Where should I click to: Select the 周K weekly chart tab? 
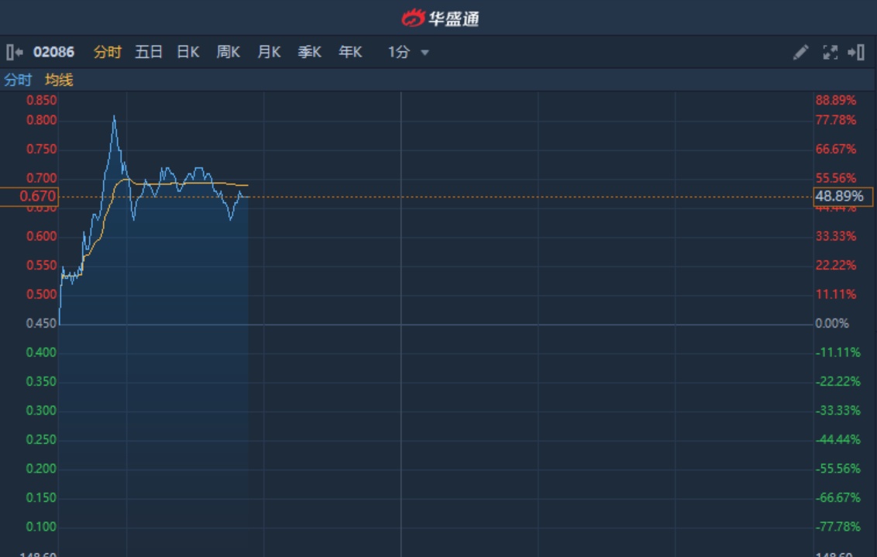[x=229, y=53]
